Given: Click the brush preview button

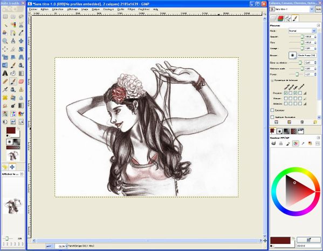Looking at the screenshot, I should click(x=292, y=55).
